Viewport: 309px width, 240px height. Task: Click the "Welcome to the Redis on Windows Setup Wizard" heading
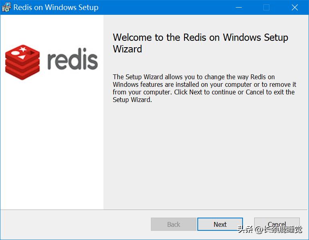click(201, 43)
